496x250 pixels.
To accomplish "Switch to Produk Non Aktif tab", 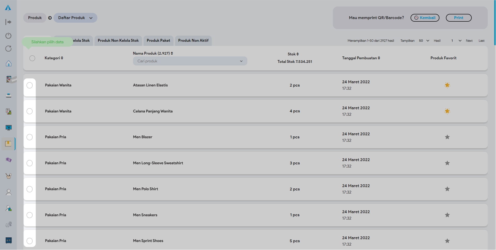I will pyautogui.click(x=193, y=40).
